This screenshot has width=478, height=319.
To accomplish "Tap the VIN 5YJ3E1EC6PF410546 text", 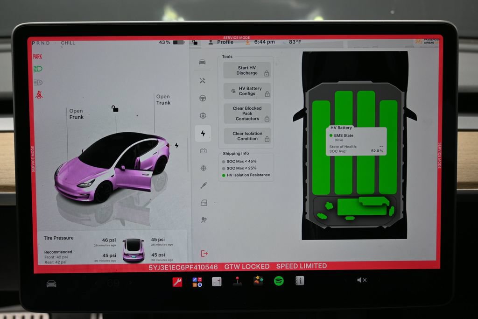I will point(183,268).
